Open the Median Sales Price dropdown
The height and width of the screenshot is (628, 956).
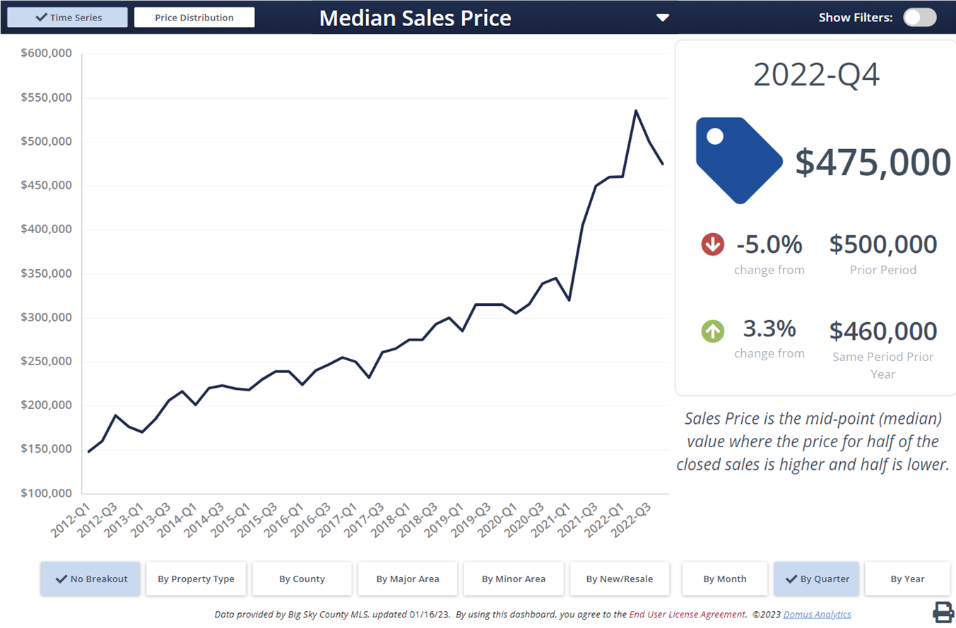(661, 18)
